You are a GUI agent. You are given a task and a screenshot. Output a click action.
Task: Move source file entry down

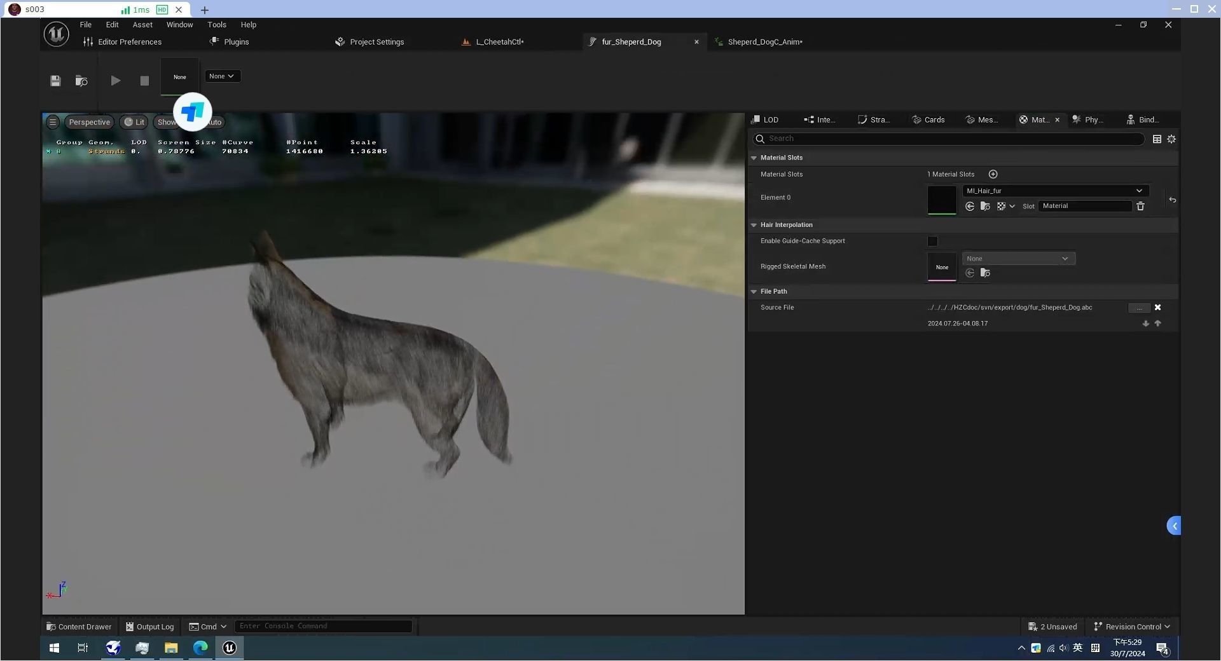[1145, 324]
